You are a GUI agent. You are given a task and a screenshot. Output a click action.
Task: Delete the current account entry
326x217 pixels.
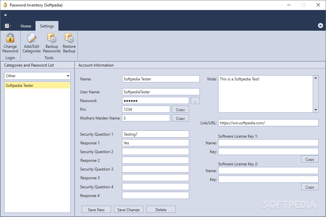click(161, 210)
